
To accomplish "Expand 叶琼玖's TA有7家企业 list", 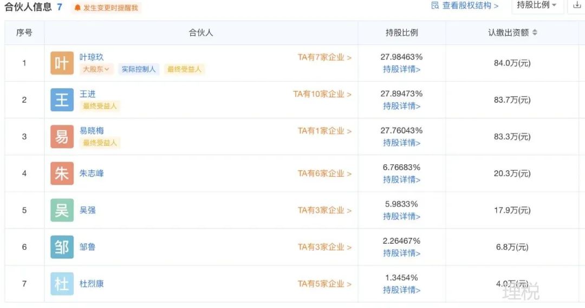I will pyautogui.click(x=324, y=57).
